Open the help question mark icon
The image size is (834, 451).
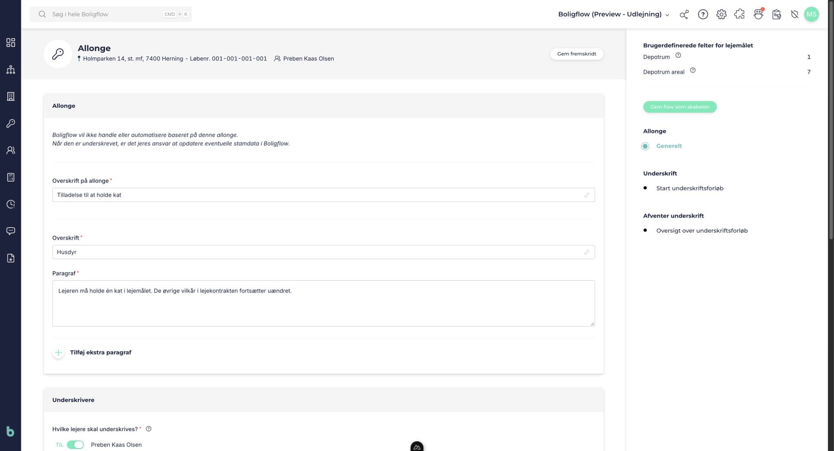point(703,14)
